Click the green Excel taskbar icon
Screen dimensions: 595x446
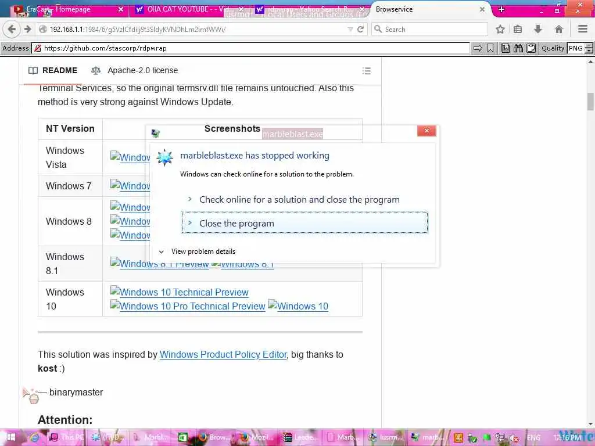point(183,438)
